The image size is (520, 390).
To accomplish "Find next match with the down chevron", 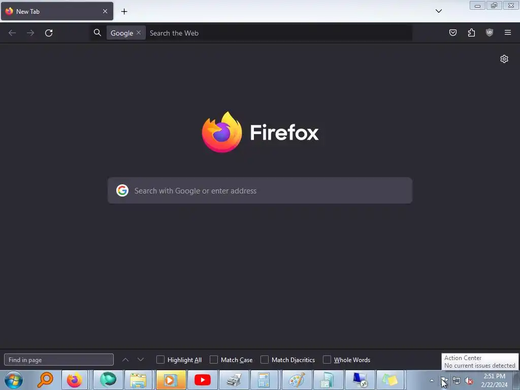I will point(141,360).
